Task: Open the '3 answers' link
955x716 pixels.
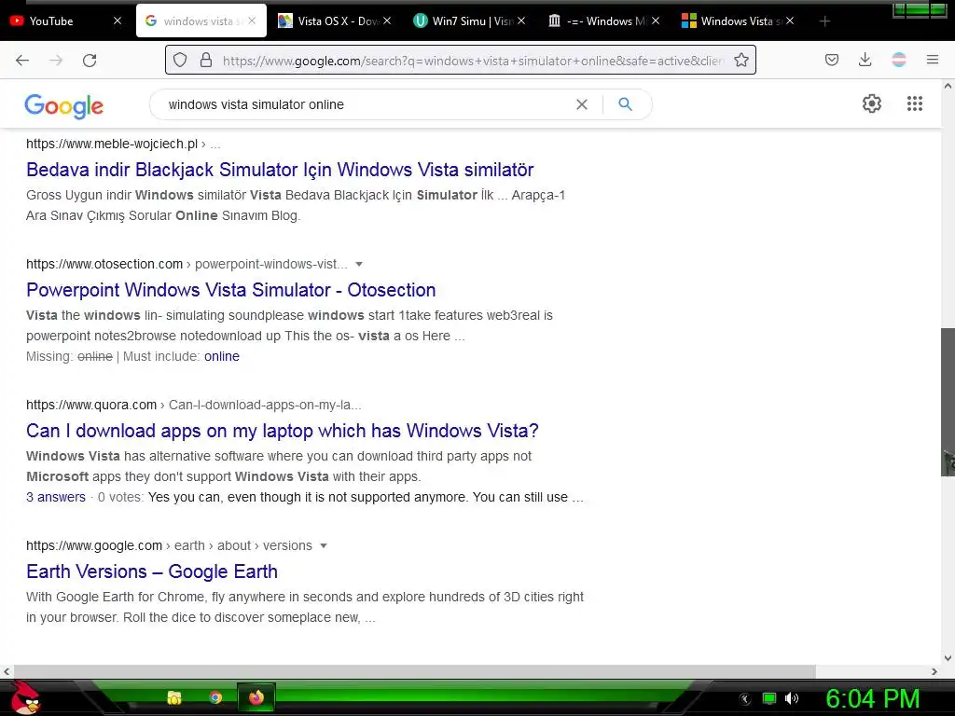Action: 55,497
